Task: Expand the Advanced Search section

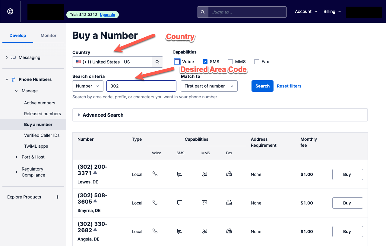Action: pos(220,115)
